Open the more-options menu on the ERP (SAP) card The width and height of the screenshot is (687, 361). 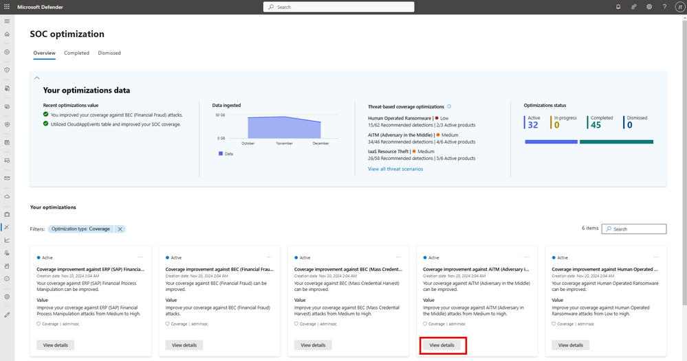click(140, 257)
